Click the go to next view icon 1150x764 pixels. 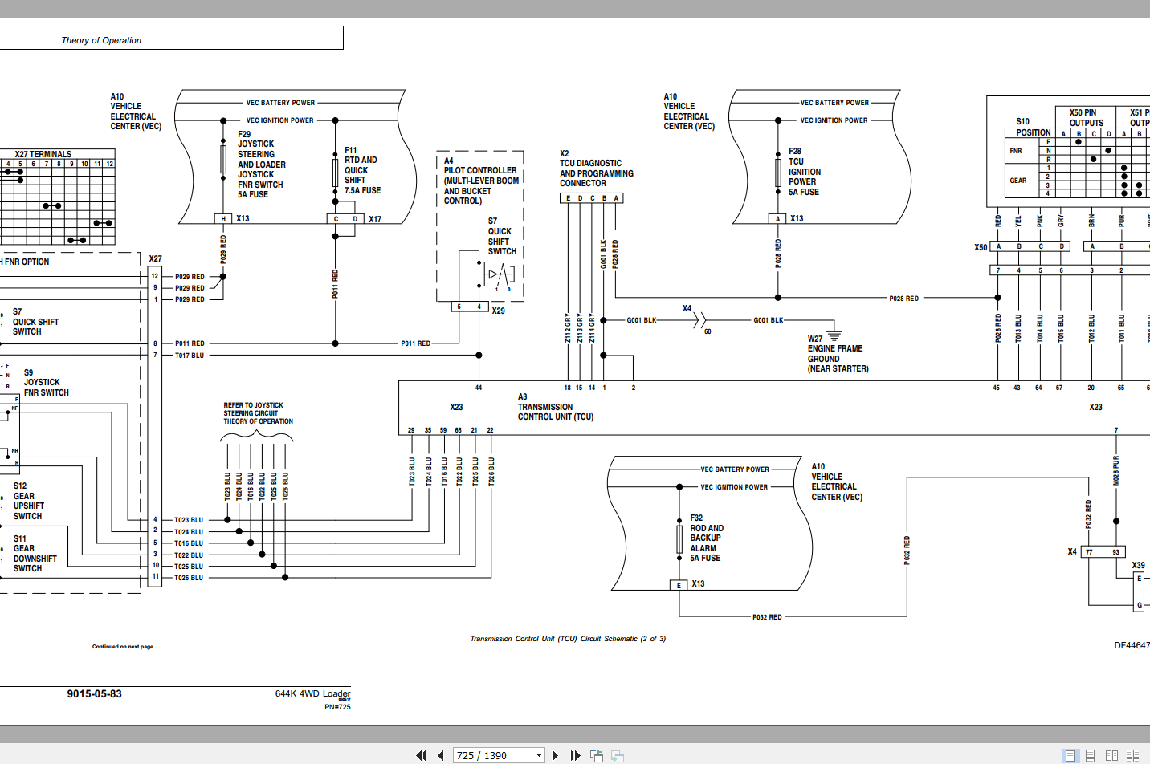coord(618,755)
